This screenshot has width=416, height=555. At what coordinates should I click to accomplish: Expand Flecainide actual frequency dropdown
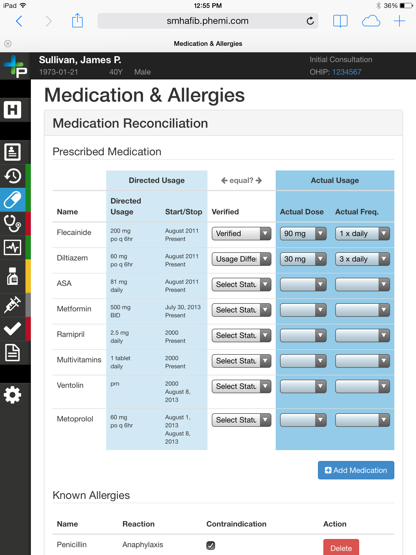point(362,234)
